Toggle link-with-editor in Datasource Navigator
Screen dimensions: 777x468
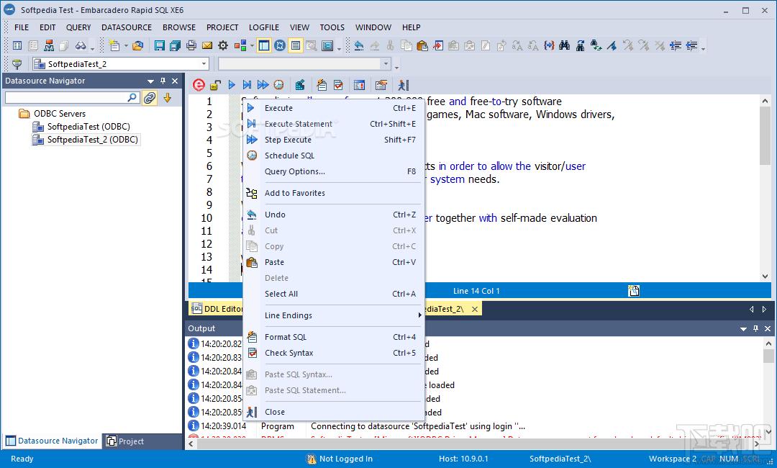(x=150, y=98)
